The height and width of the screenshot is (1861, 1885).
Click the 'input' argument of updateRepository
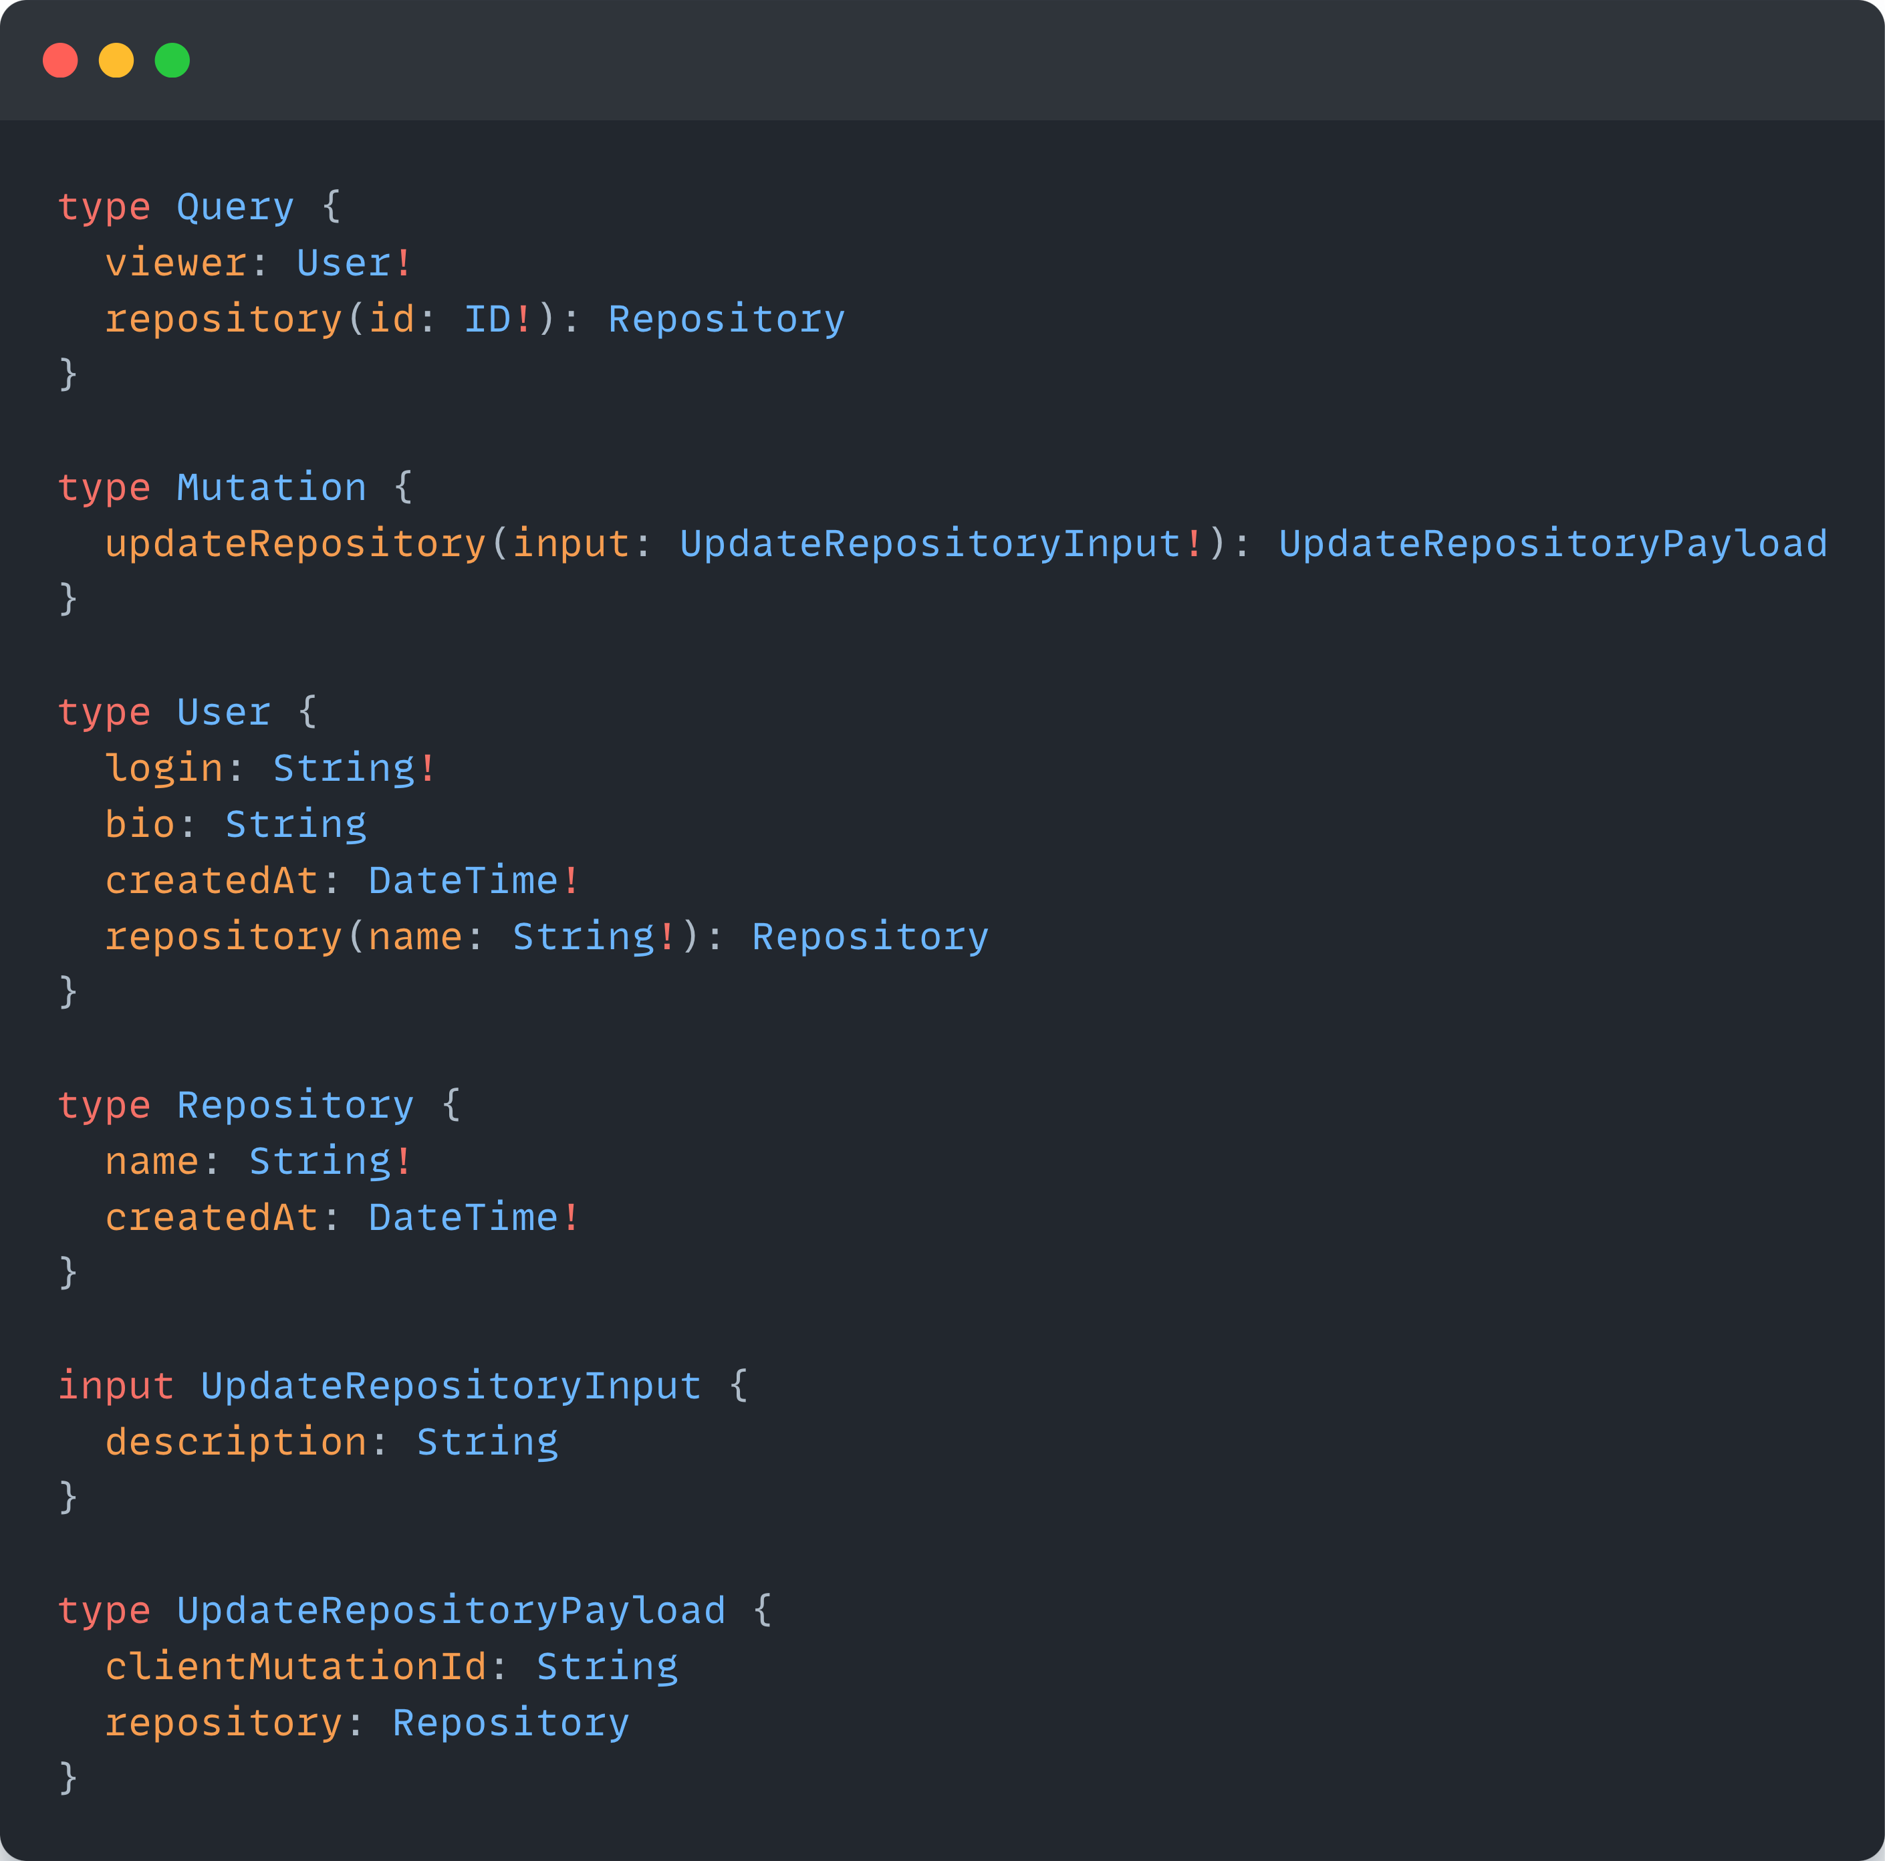pyautogui.click(x=572, y=545)
